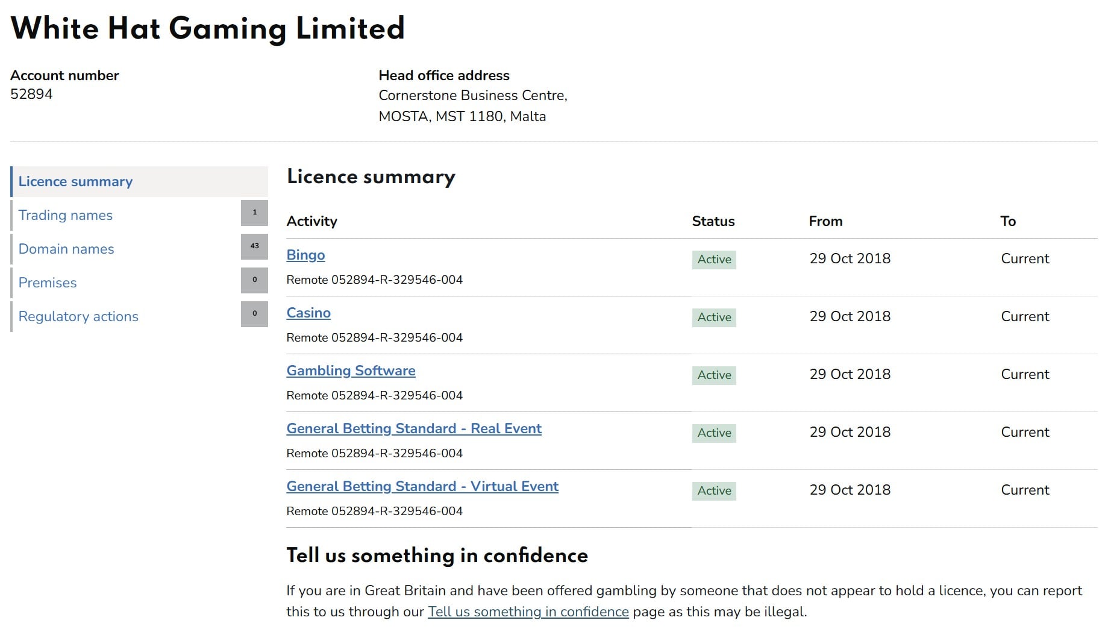Click the licence number under Gambling Software
The height and width of the screenshot is (635, 1105).
(397, 395)
